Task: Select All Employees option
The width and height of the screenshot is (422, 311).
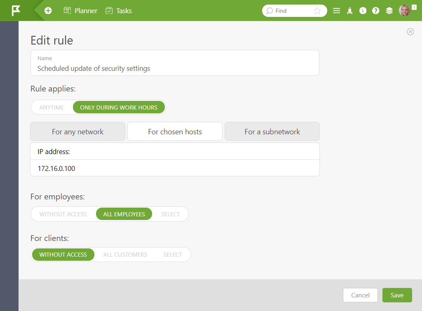Action: [x=124, y=214]
